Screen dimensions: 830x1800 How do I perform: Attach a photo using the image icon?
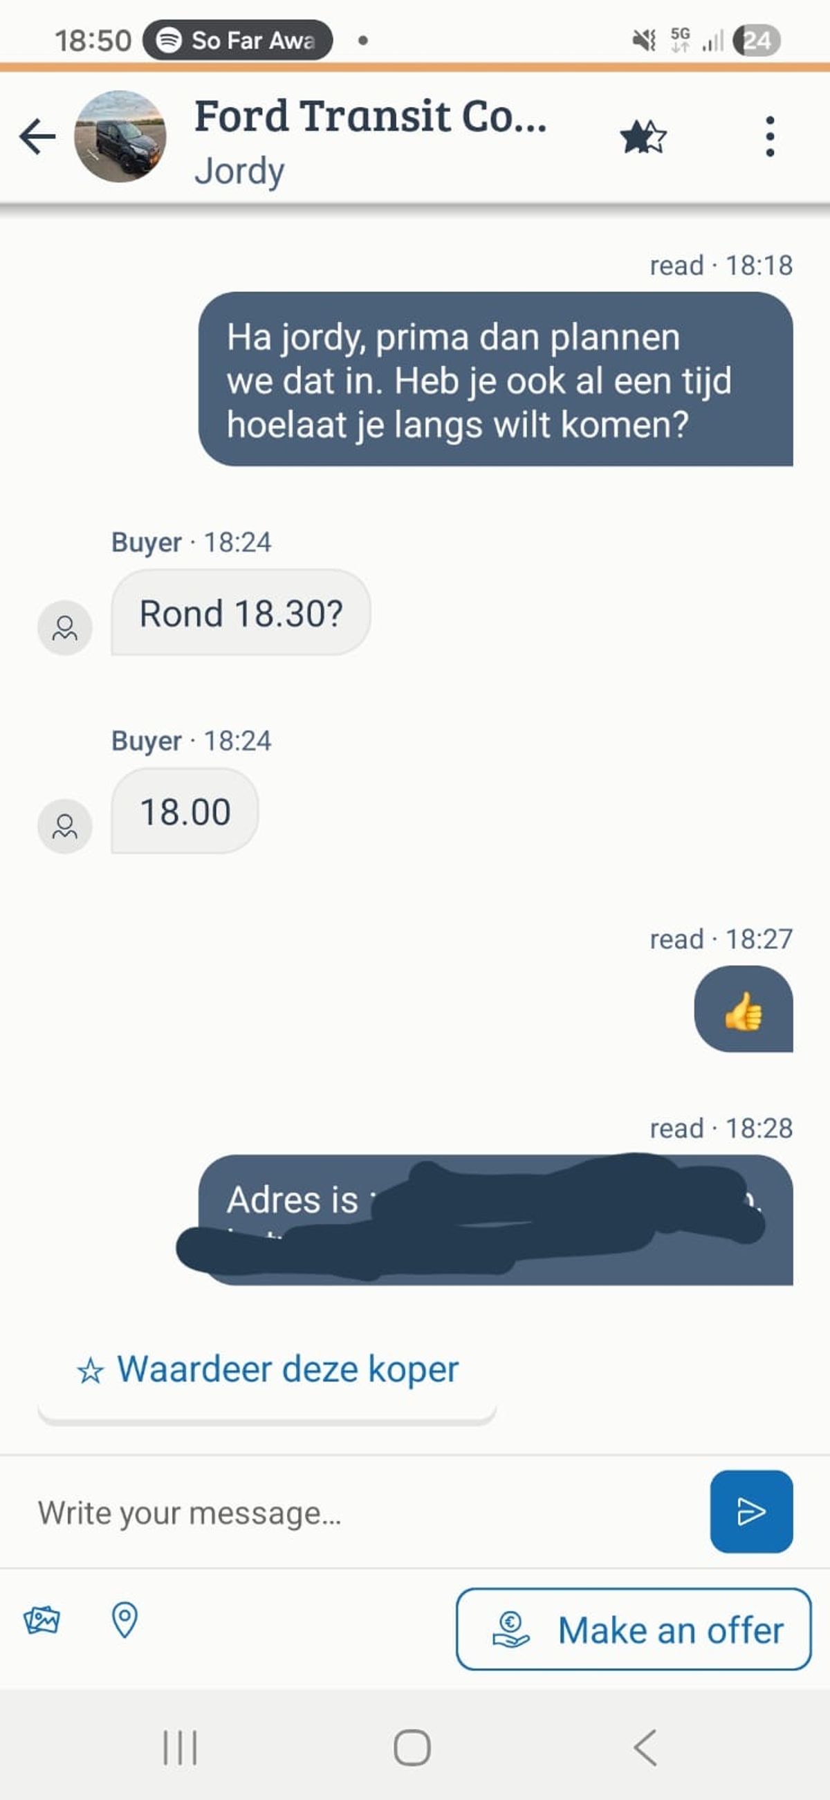click(42, 1619)
